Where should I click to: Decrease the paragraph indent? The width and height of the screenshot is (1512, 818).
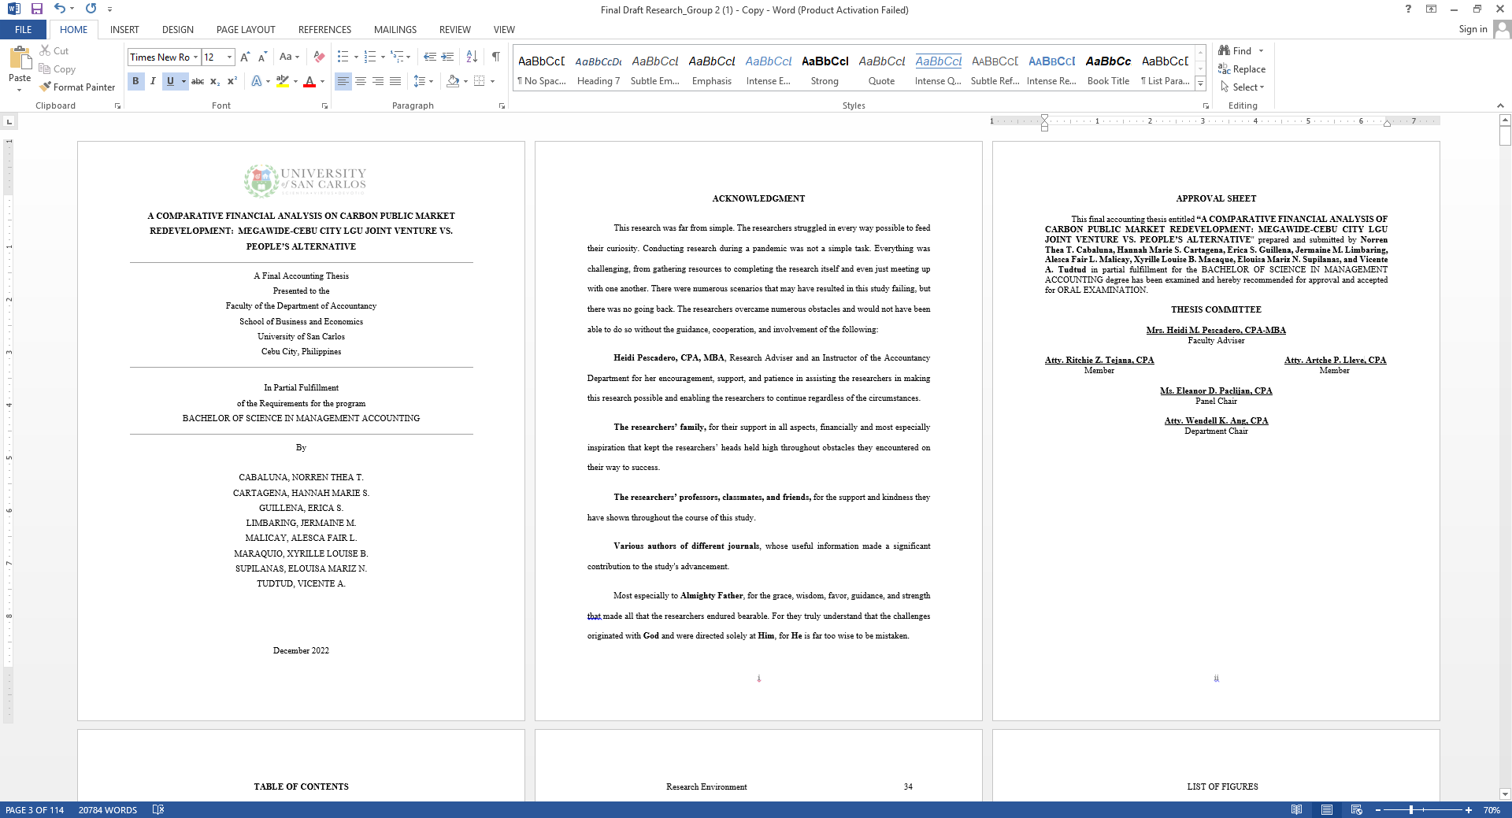430,57
